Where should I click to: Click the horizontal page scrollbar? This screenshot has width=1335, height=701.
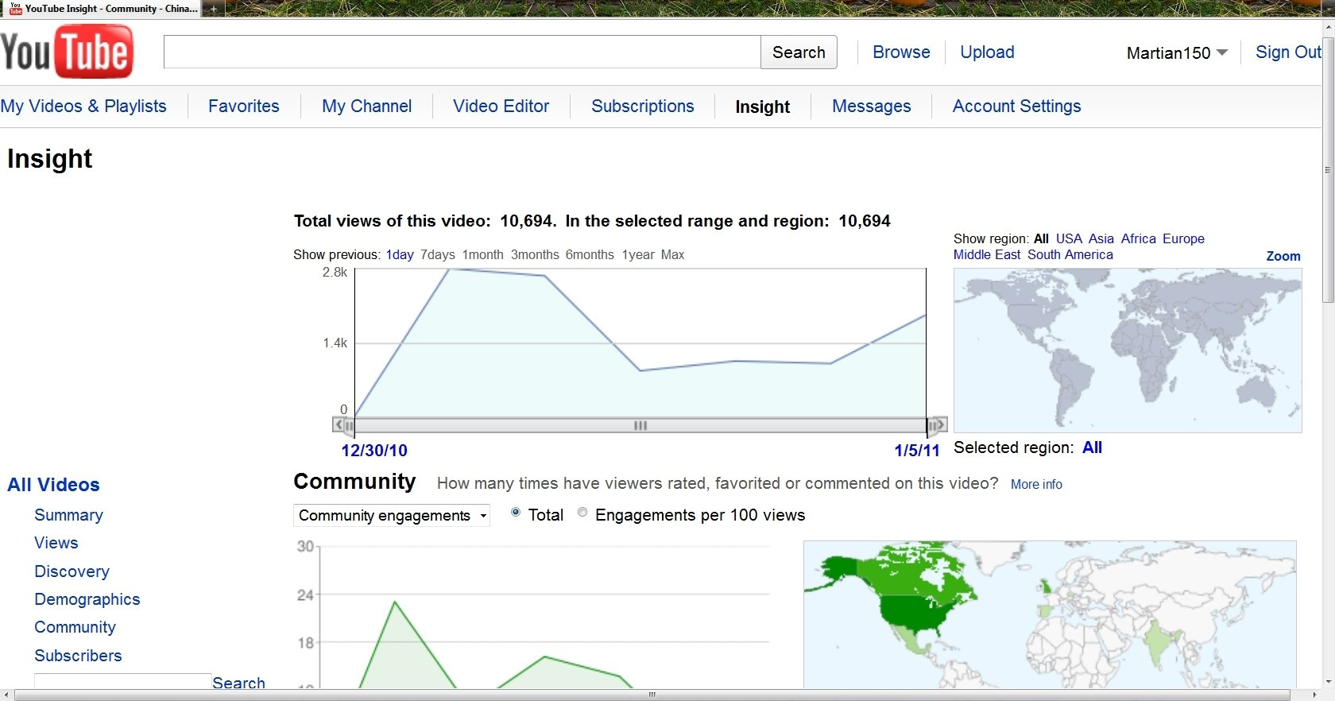652,695
